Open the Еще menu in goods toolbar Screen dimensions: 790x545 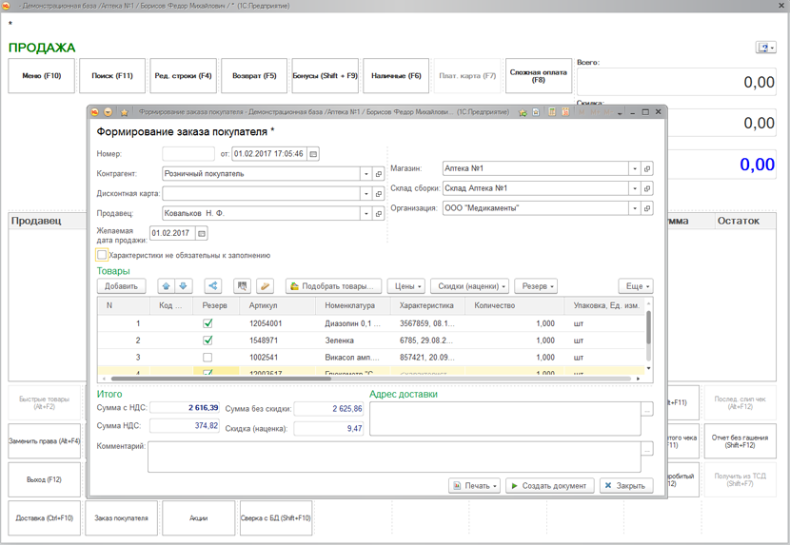tap(635, 286)
